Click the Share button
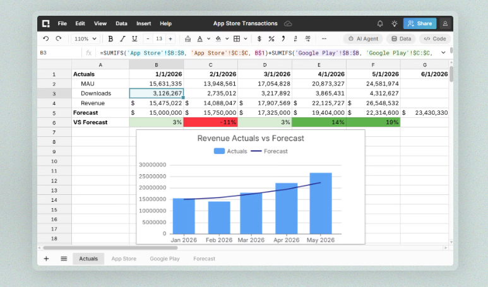 coord(420,23)
